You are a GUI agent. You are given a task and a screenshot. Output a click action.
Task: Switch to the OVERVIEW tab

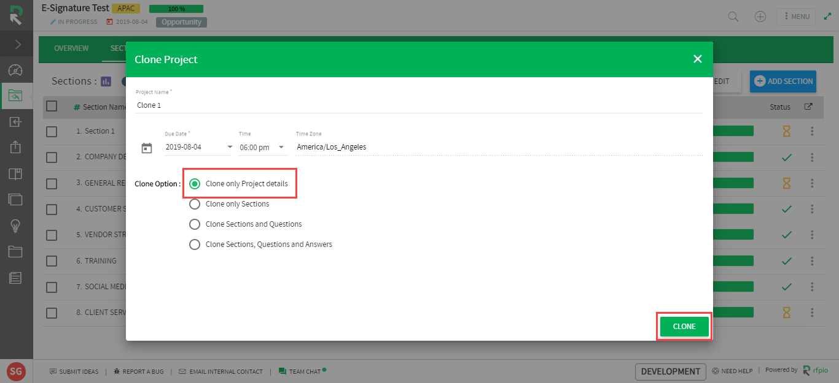pyautogui.click(x=71, y=48)
